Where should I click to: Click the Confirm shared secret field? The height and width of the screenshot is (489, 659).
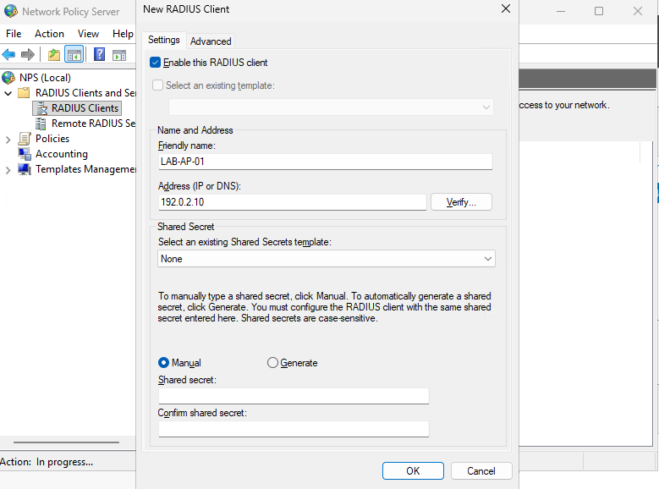(x=294, y=429)
